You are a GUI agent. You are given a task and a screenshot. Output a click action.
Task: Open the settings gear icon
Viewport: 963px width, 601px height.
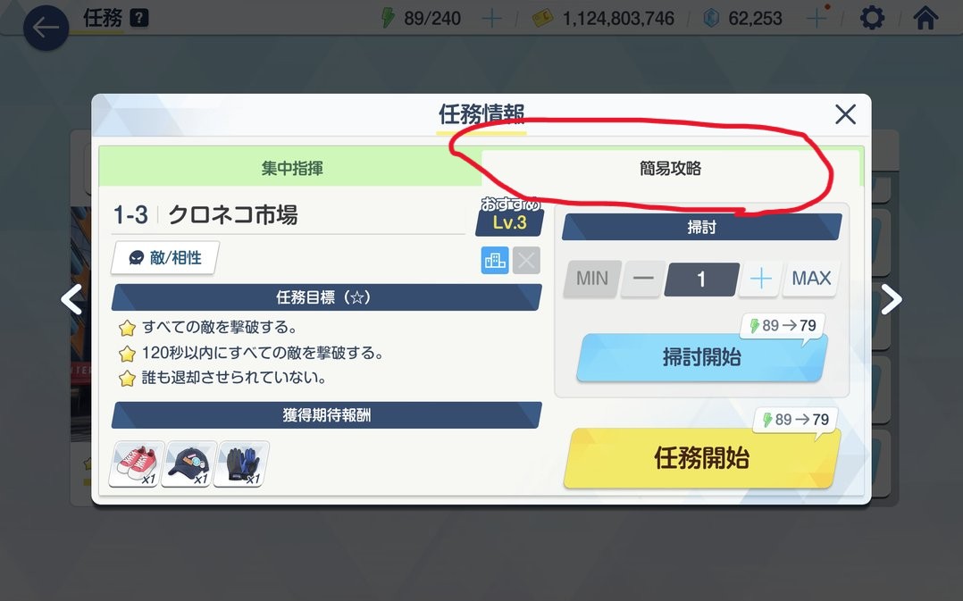(872, 18)
